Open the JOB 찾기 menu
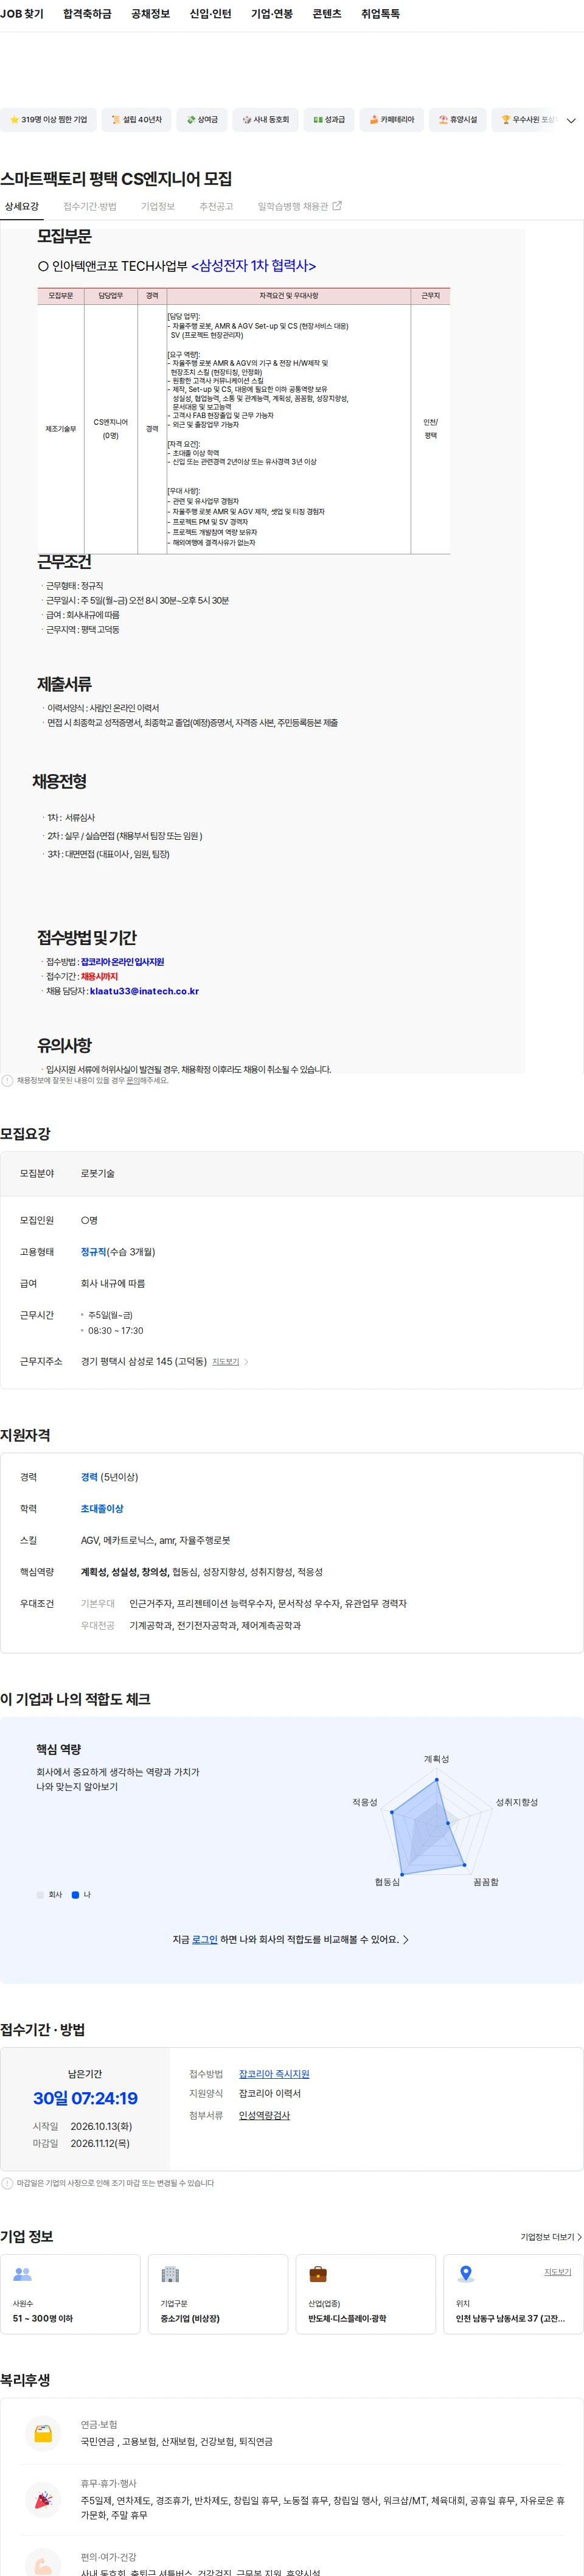 [22, 14]
